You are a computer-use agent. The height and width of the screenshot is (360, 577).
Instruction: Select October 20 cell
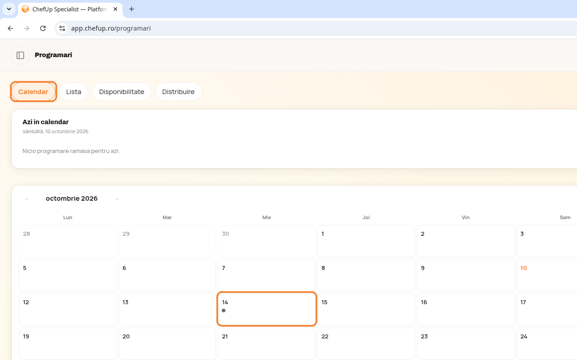click(x=167, y=343)
